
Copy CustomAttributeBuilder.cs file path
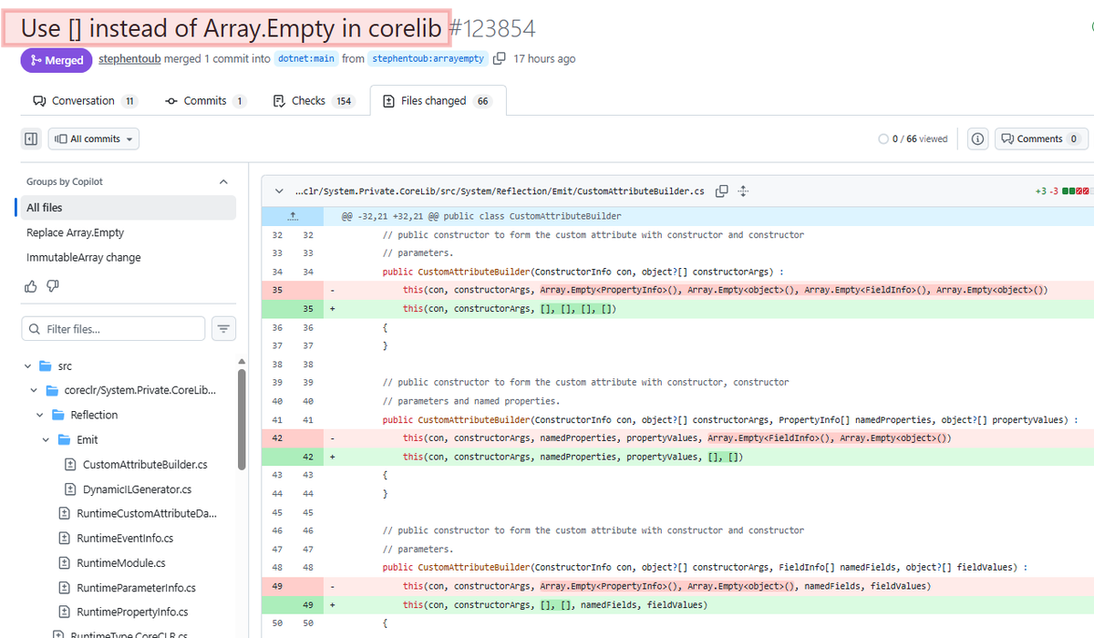pos(722,191)
